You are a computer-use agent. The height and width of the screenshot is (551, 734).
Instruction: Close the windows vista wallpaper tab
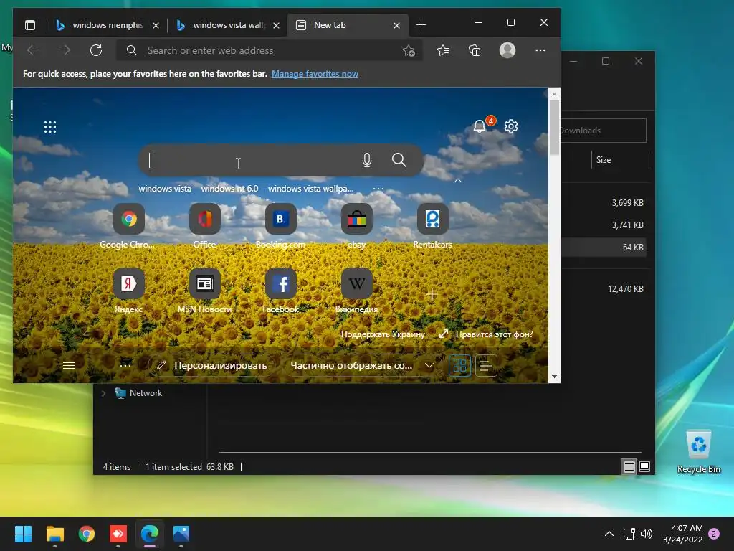276,25
